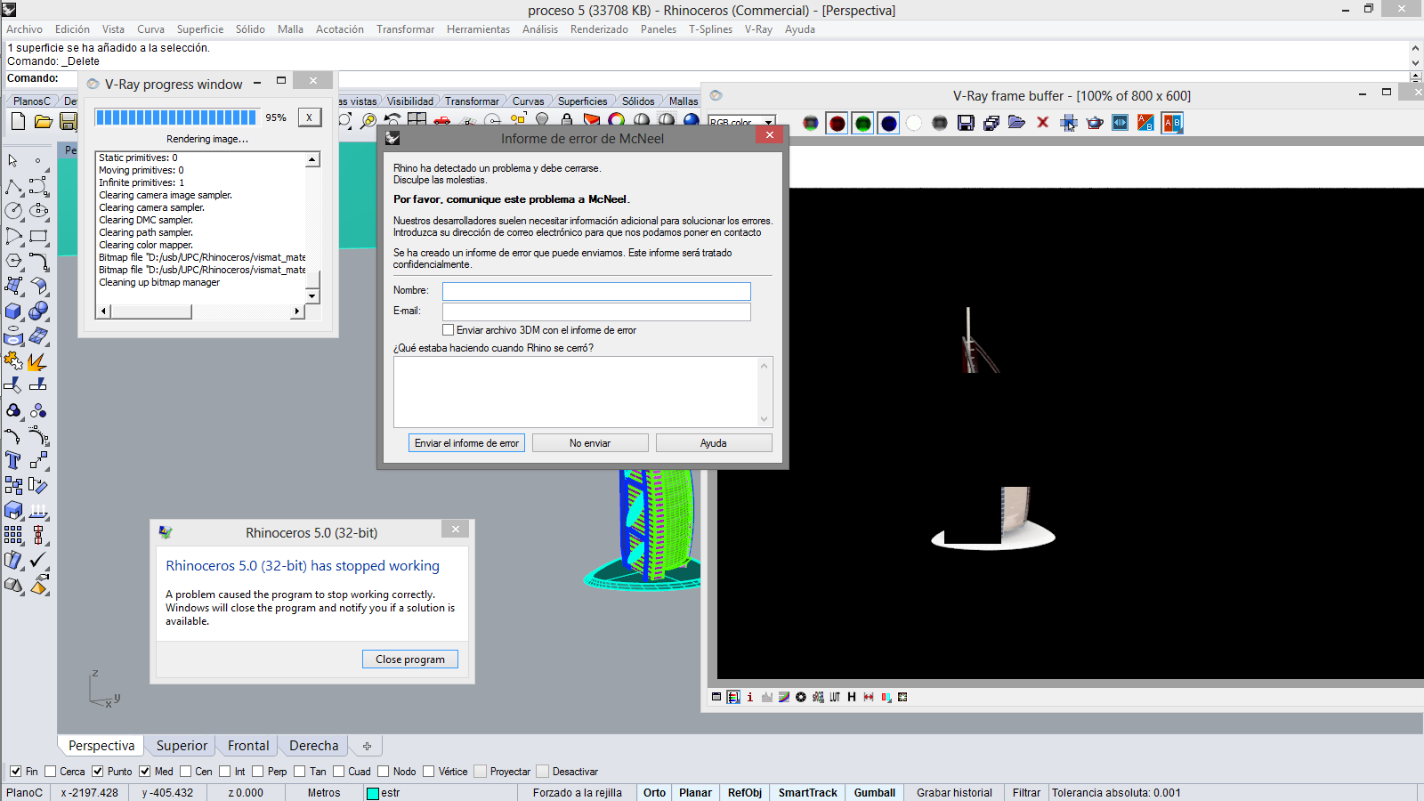This screenshot has width=1424, height=801.
Task: Select the Explode tool in left toolbar
Action: (x=37, y=361)
